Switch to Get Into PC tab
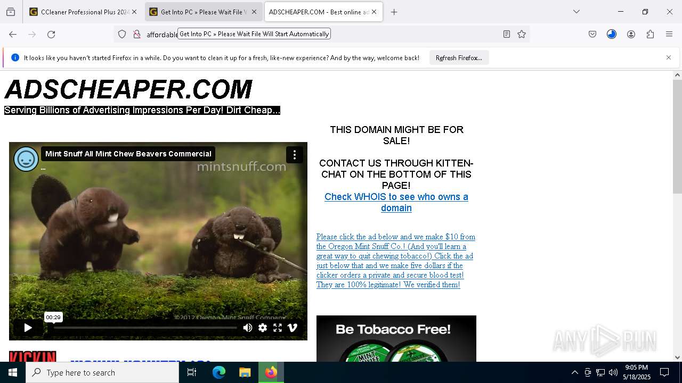682x383 pixels. (x=204, y=12)
